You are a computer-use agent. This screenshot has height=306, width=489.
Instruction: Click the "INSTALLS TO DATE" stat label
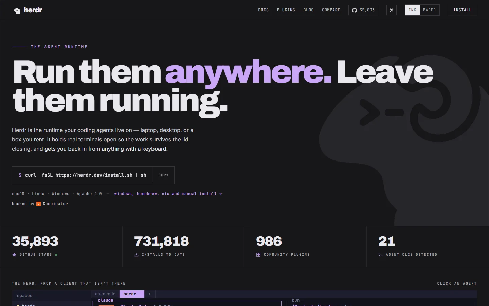pyautogui.click(x=163, y=255)
